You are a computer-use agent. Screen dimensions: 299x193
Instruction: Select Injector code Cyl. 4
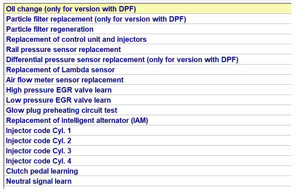click(x=147, y=161)
